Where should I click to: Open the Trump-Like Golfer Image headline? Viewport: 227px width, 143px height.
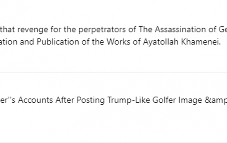(x=113, y=100)
